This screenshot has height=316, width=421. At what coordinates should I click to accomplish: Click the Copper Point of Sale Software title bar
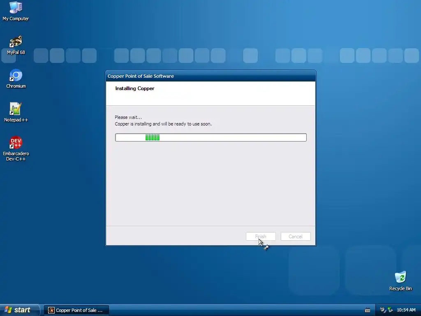(x=211, y=76)
